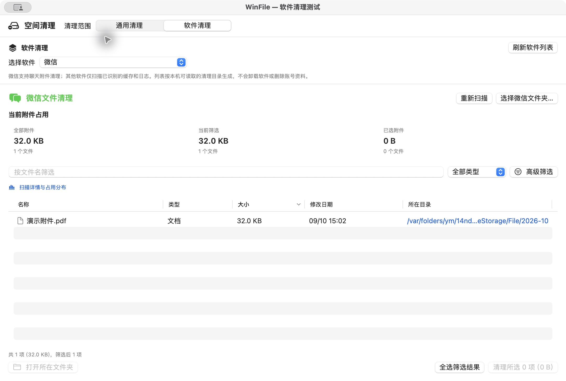This screenshot has width=566, height=381.
Task: Open the 微信 software selection dropdown
Action: pos(113,62)
